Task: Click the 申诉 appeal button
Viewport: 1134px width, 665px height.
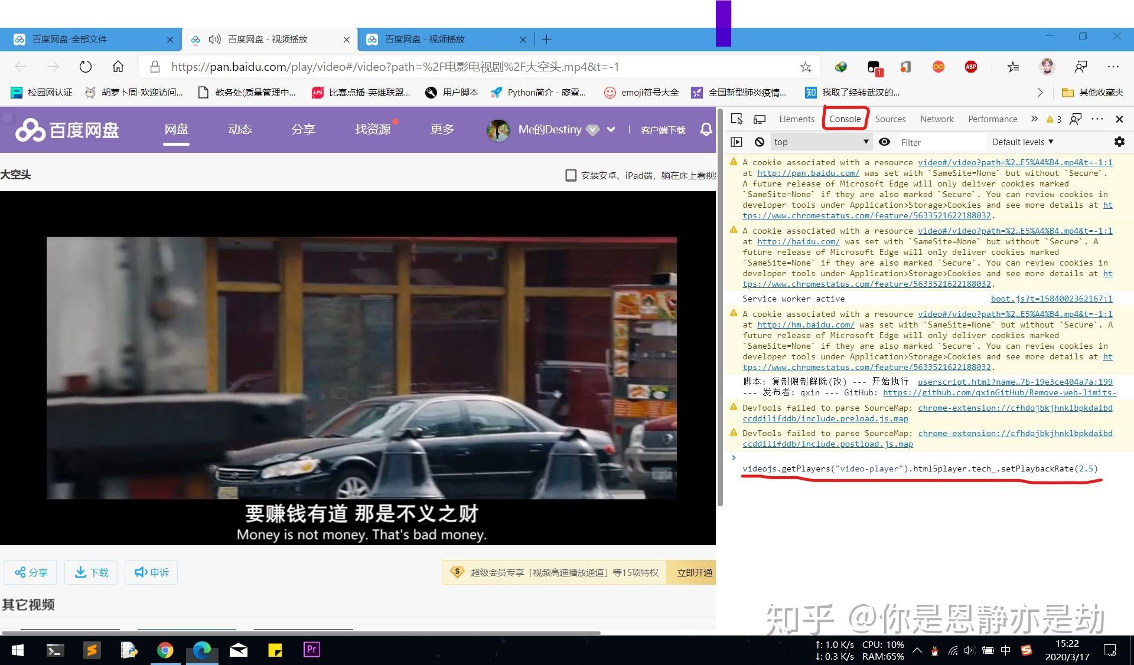Action: pyautogui.click(x=151, y=572)
